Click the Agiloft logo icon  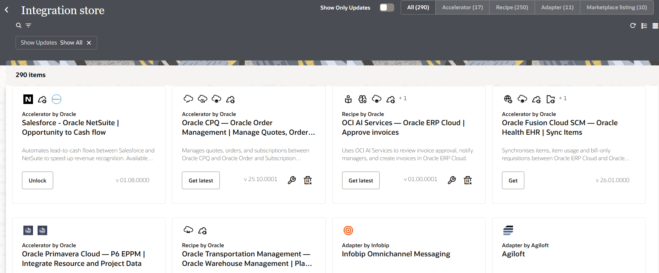[x=508, y=231]
